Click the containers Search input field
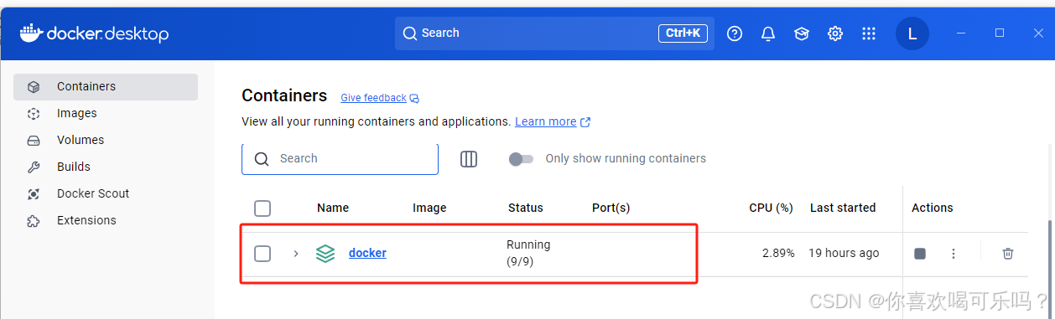Screen dimensions: 1055x319 click(340, 158)
